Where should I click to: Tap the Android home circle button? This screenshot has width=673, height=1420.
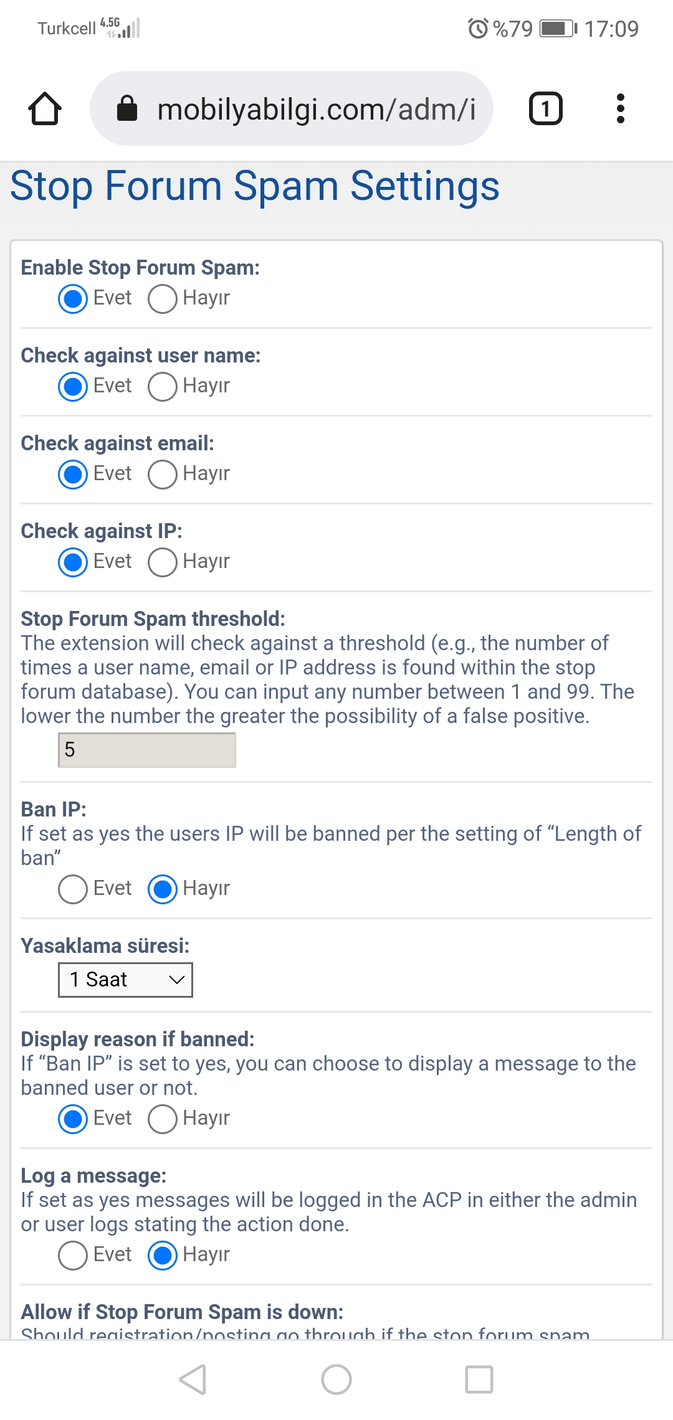pyautogui.click(x=336, y=1379)
